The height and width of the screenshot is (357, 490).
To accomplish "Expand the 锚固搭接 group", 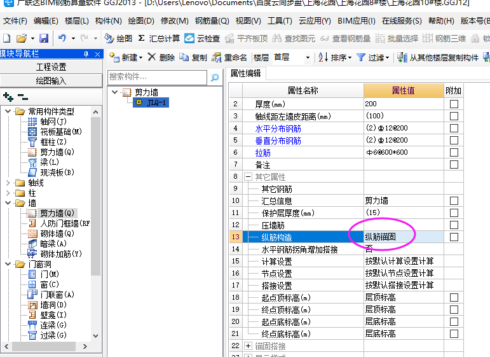I will click(x=248, y=346).
